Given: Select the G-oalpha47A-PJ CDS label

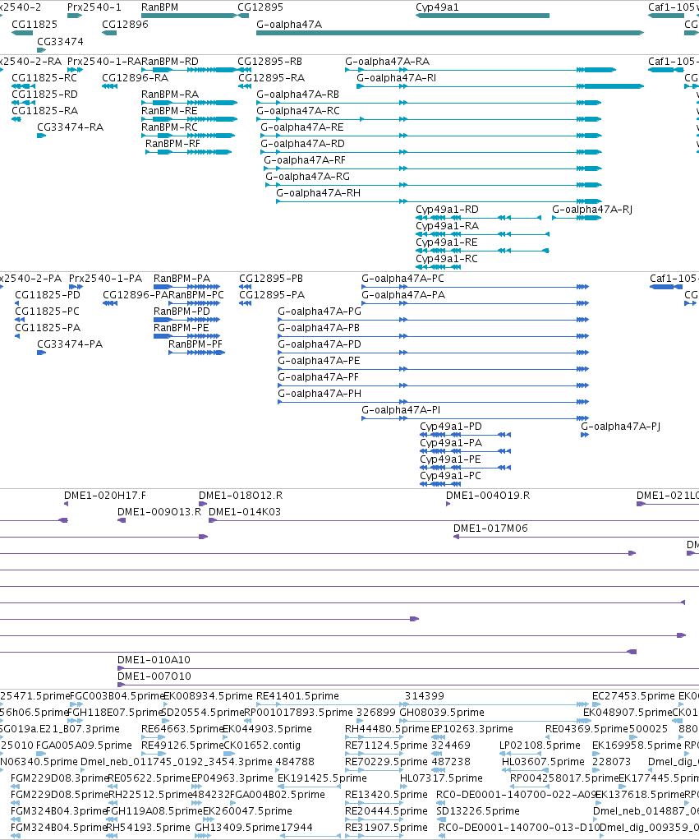Looking at the screenshot, I should tap(620, 427).
